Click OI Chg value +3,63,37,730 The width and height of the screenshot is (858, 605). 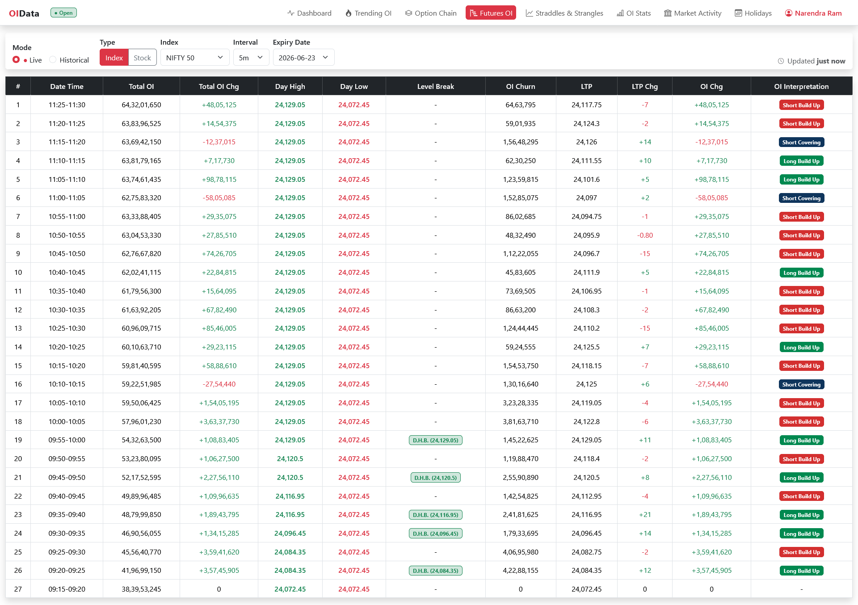pyautogui.click(x=712, y=422)
